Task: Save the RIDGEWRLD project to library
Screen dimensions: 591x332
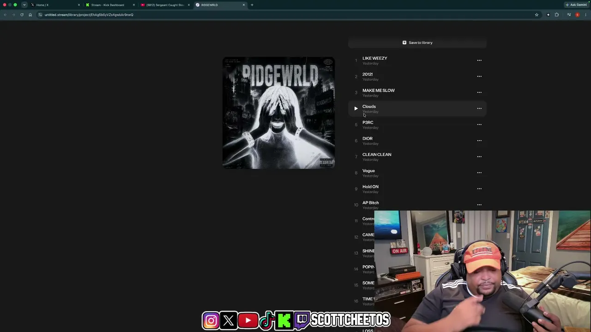Action: click(417, 42)
